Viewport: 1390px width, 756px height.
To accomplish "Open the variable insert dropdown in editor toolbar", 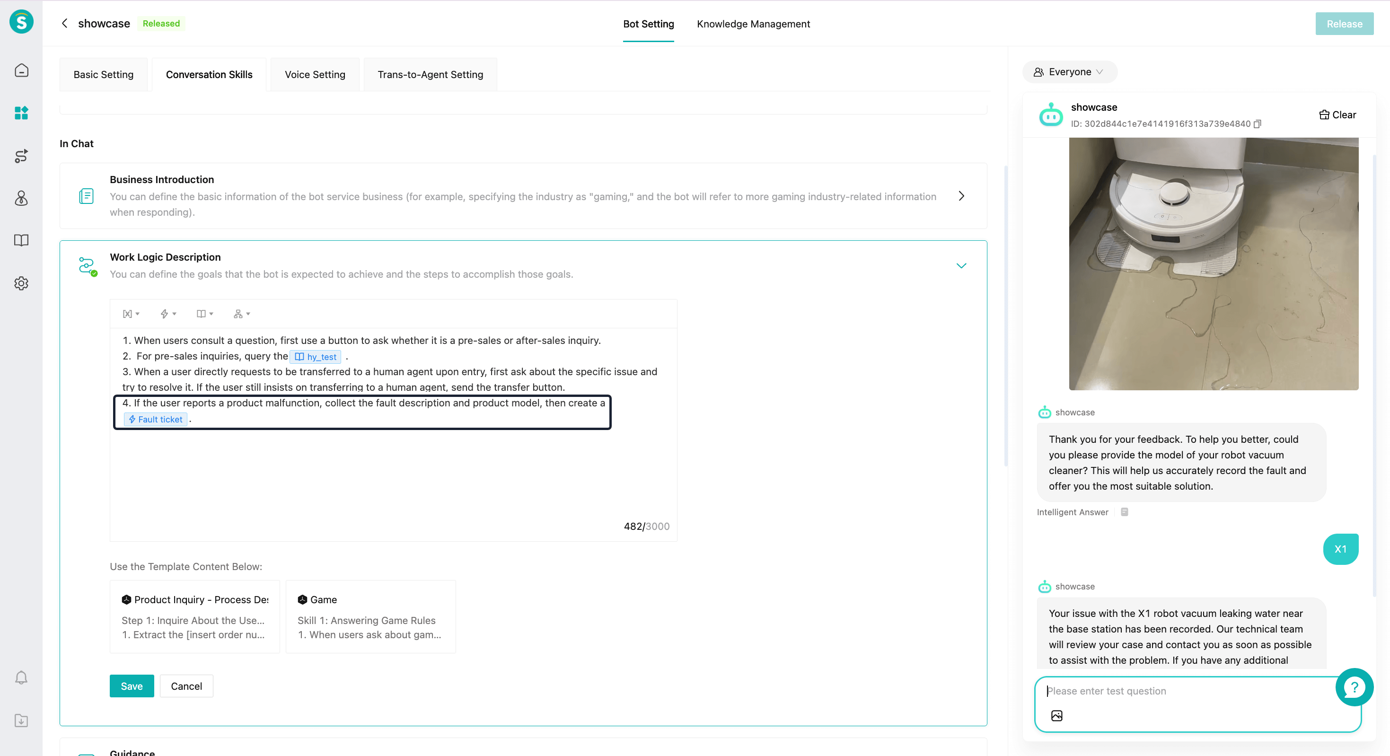I will pos(131,314).
